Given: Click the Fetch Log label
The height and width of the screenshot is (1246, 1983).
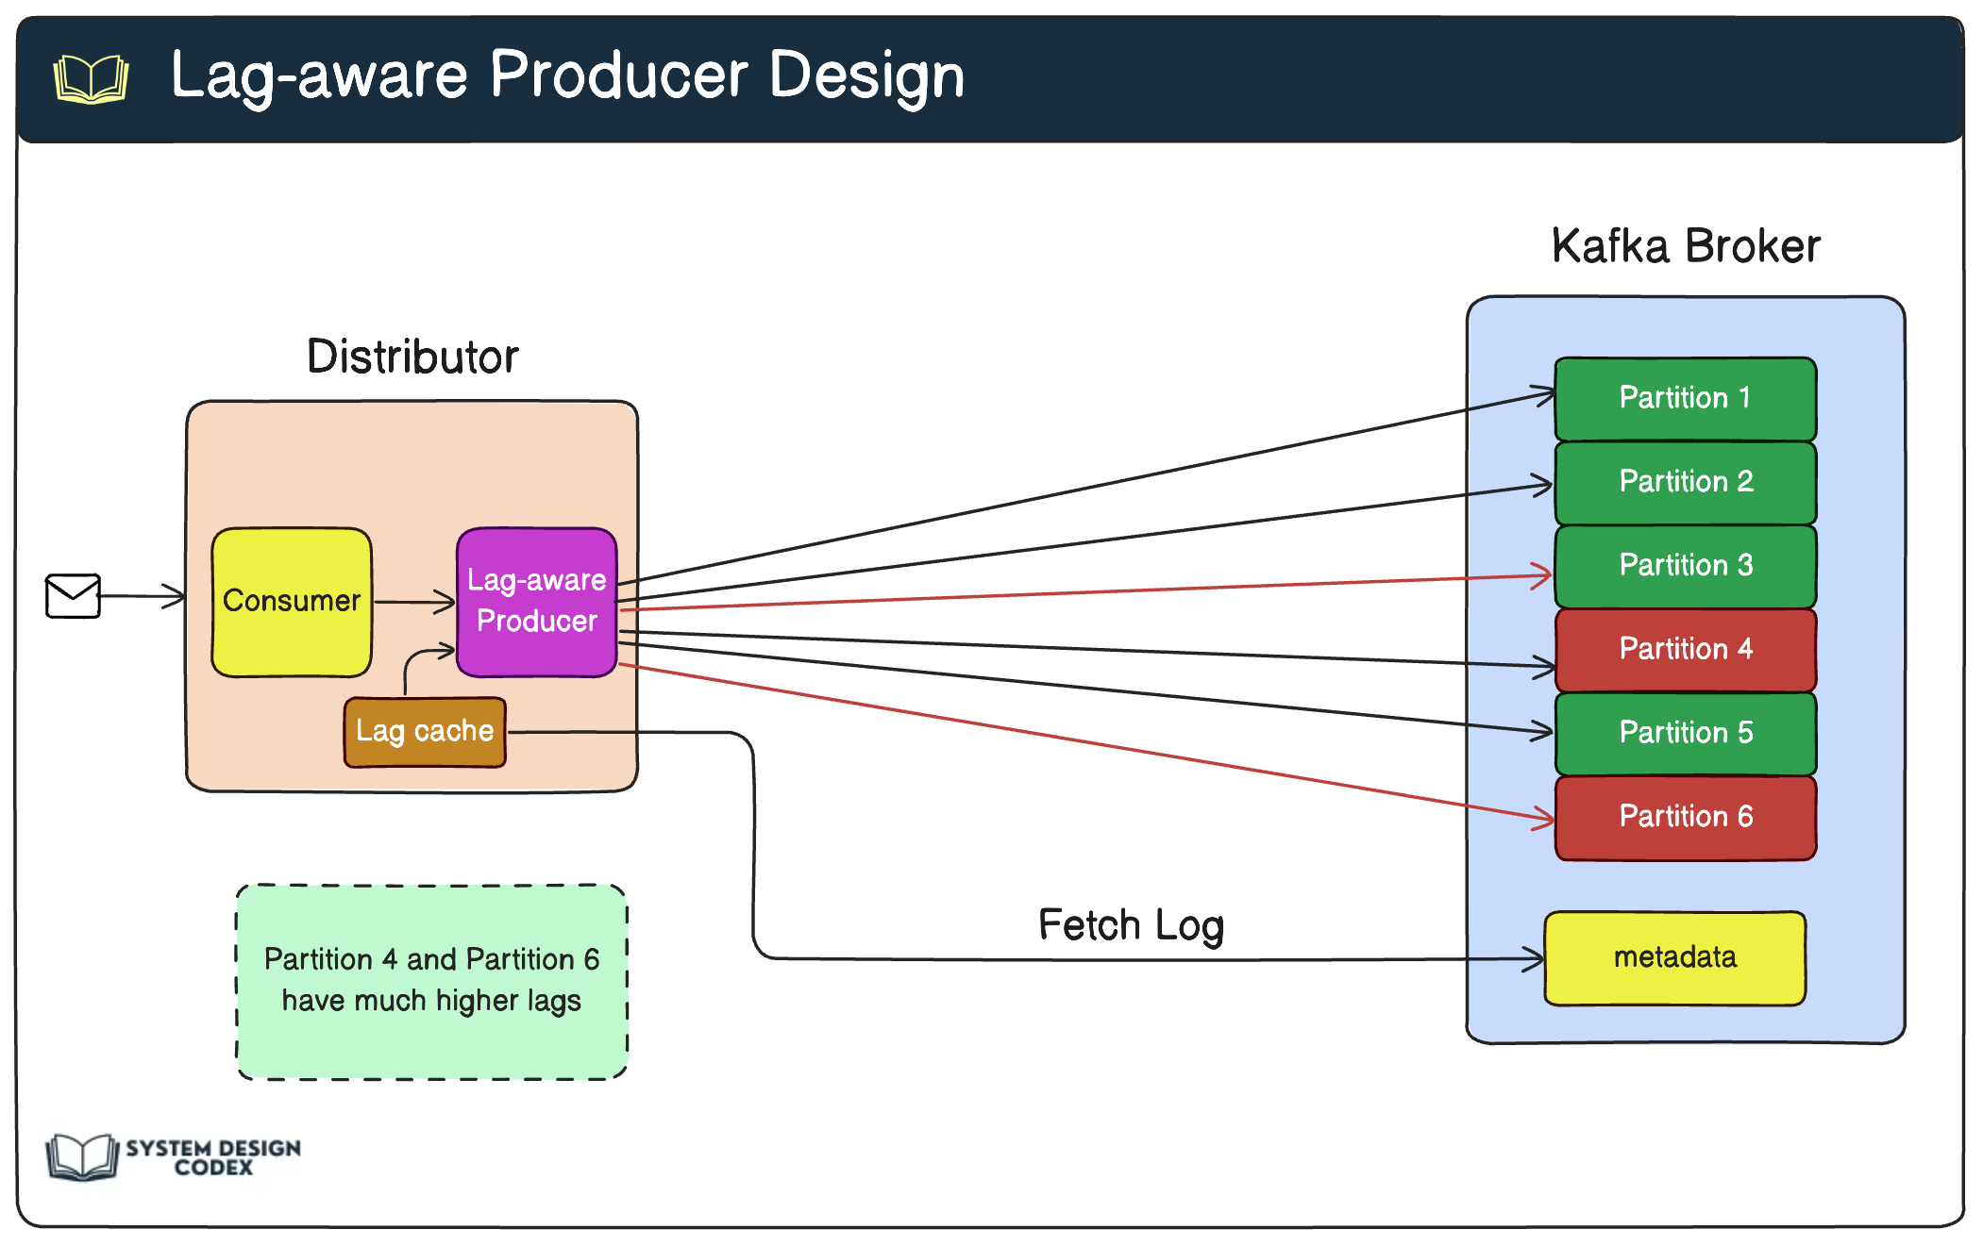Looking at the screenshot, I should (1130, 924).
